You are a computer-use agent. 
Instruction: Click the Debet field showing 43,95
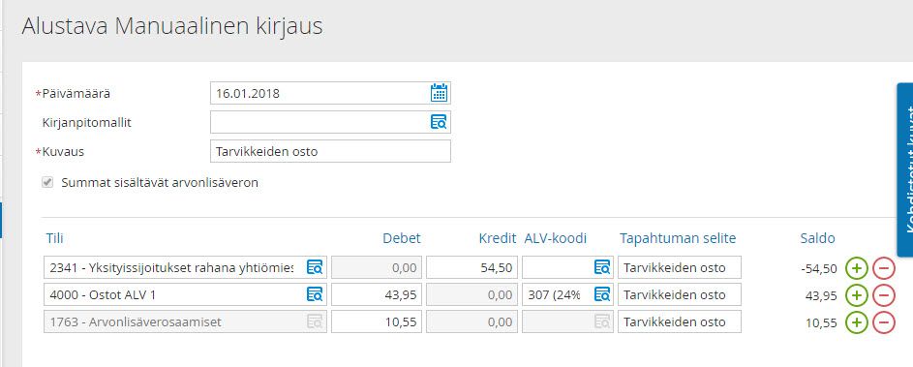click(377, 294)
